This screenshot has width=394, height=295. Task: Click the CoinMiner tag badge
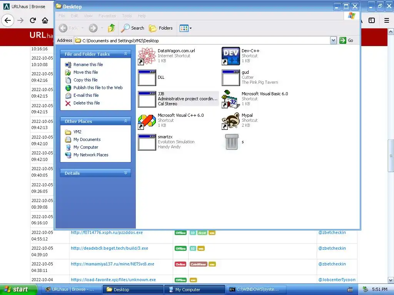199,264
